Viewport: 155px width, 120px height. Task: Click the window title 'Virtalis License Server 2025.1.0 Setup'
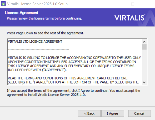(37, 4)
